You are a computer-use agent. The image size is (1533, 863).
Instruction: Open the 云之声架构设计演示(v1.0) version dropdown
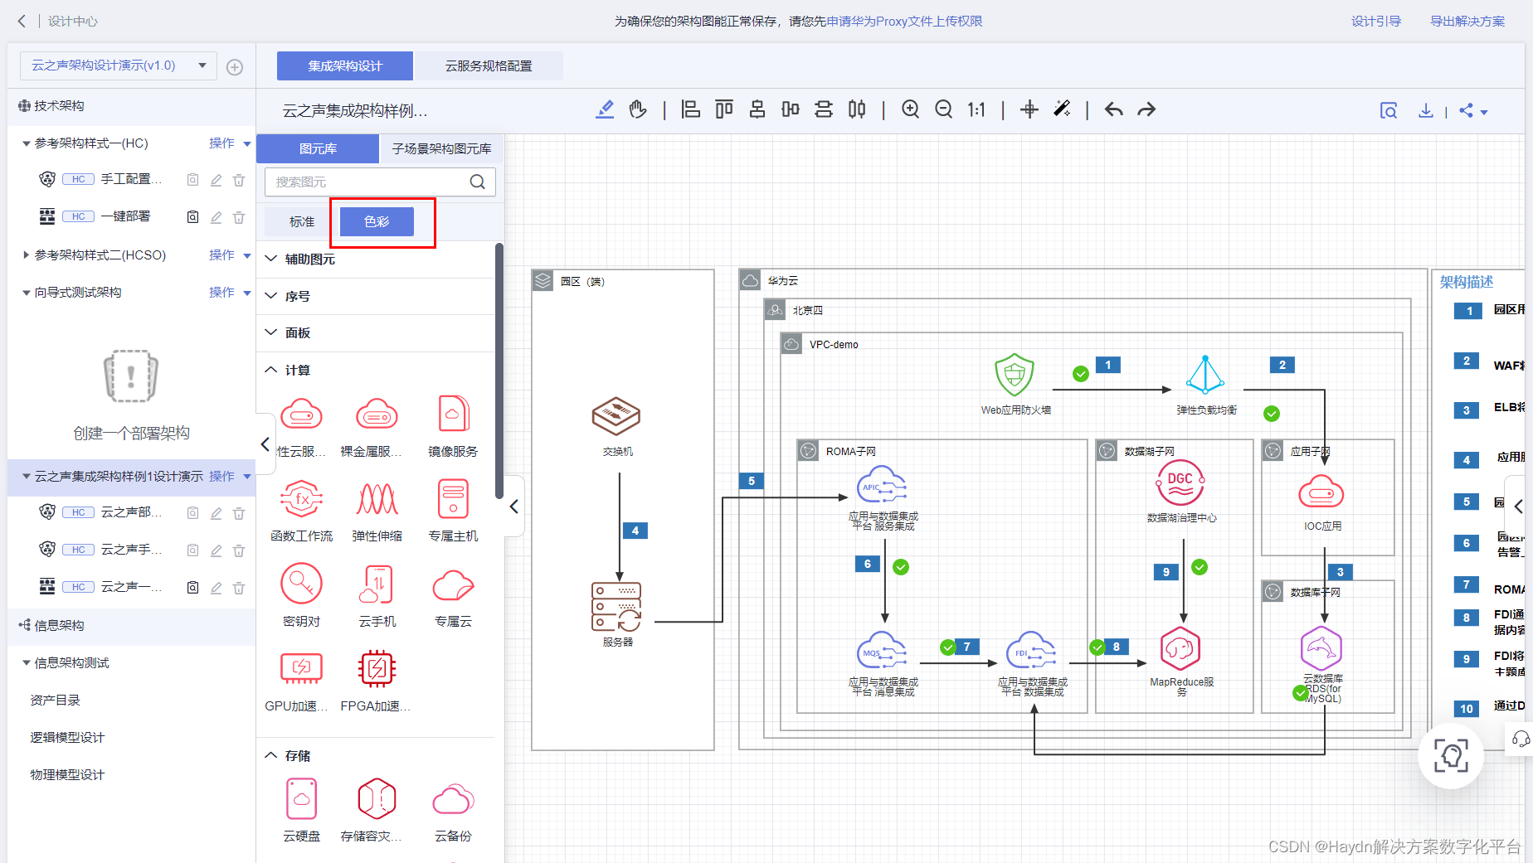click(x=118, y=65)
